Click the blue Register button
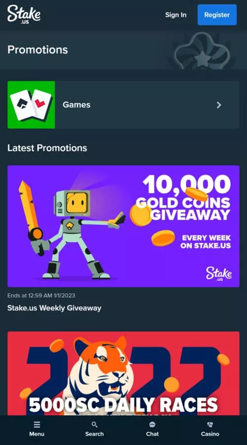The image size is (247, 445). tap(217, 15)
